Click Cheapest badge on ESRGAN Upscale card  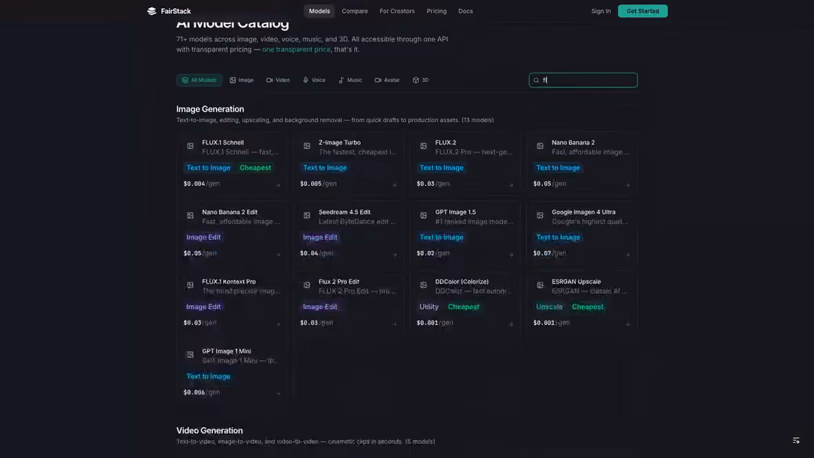(588, 307)
